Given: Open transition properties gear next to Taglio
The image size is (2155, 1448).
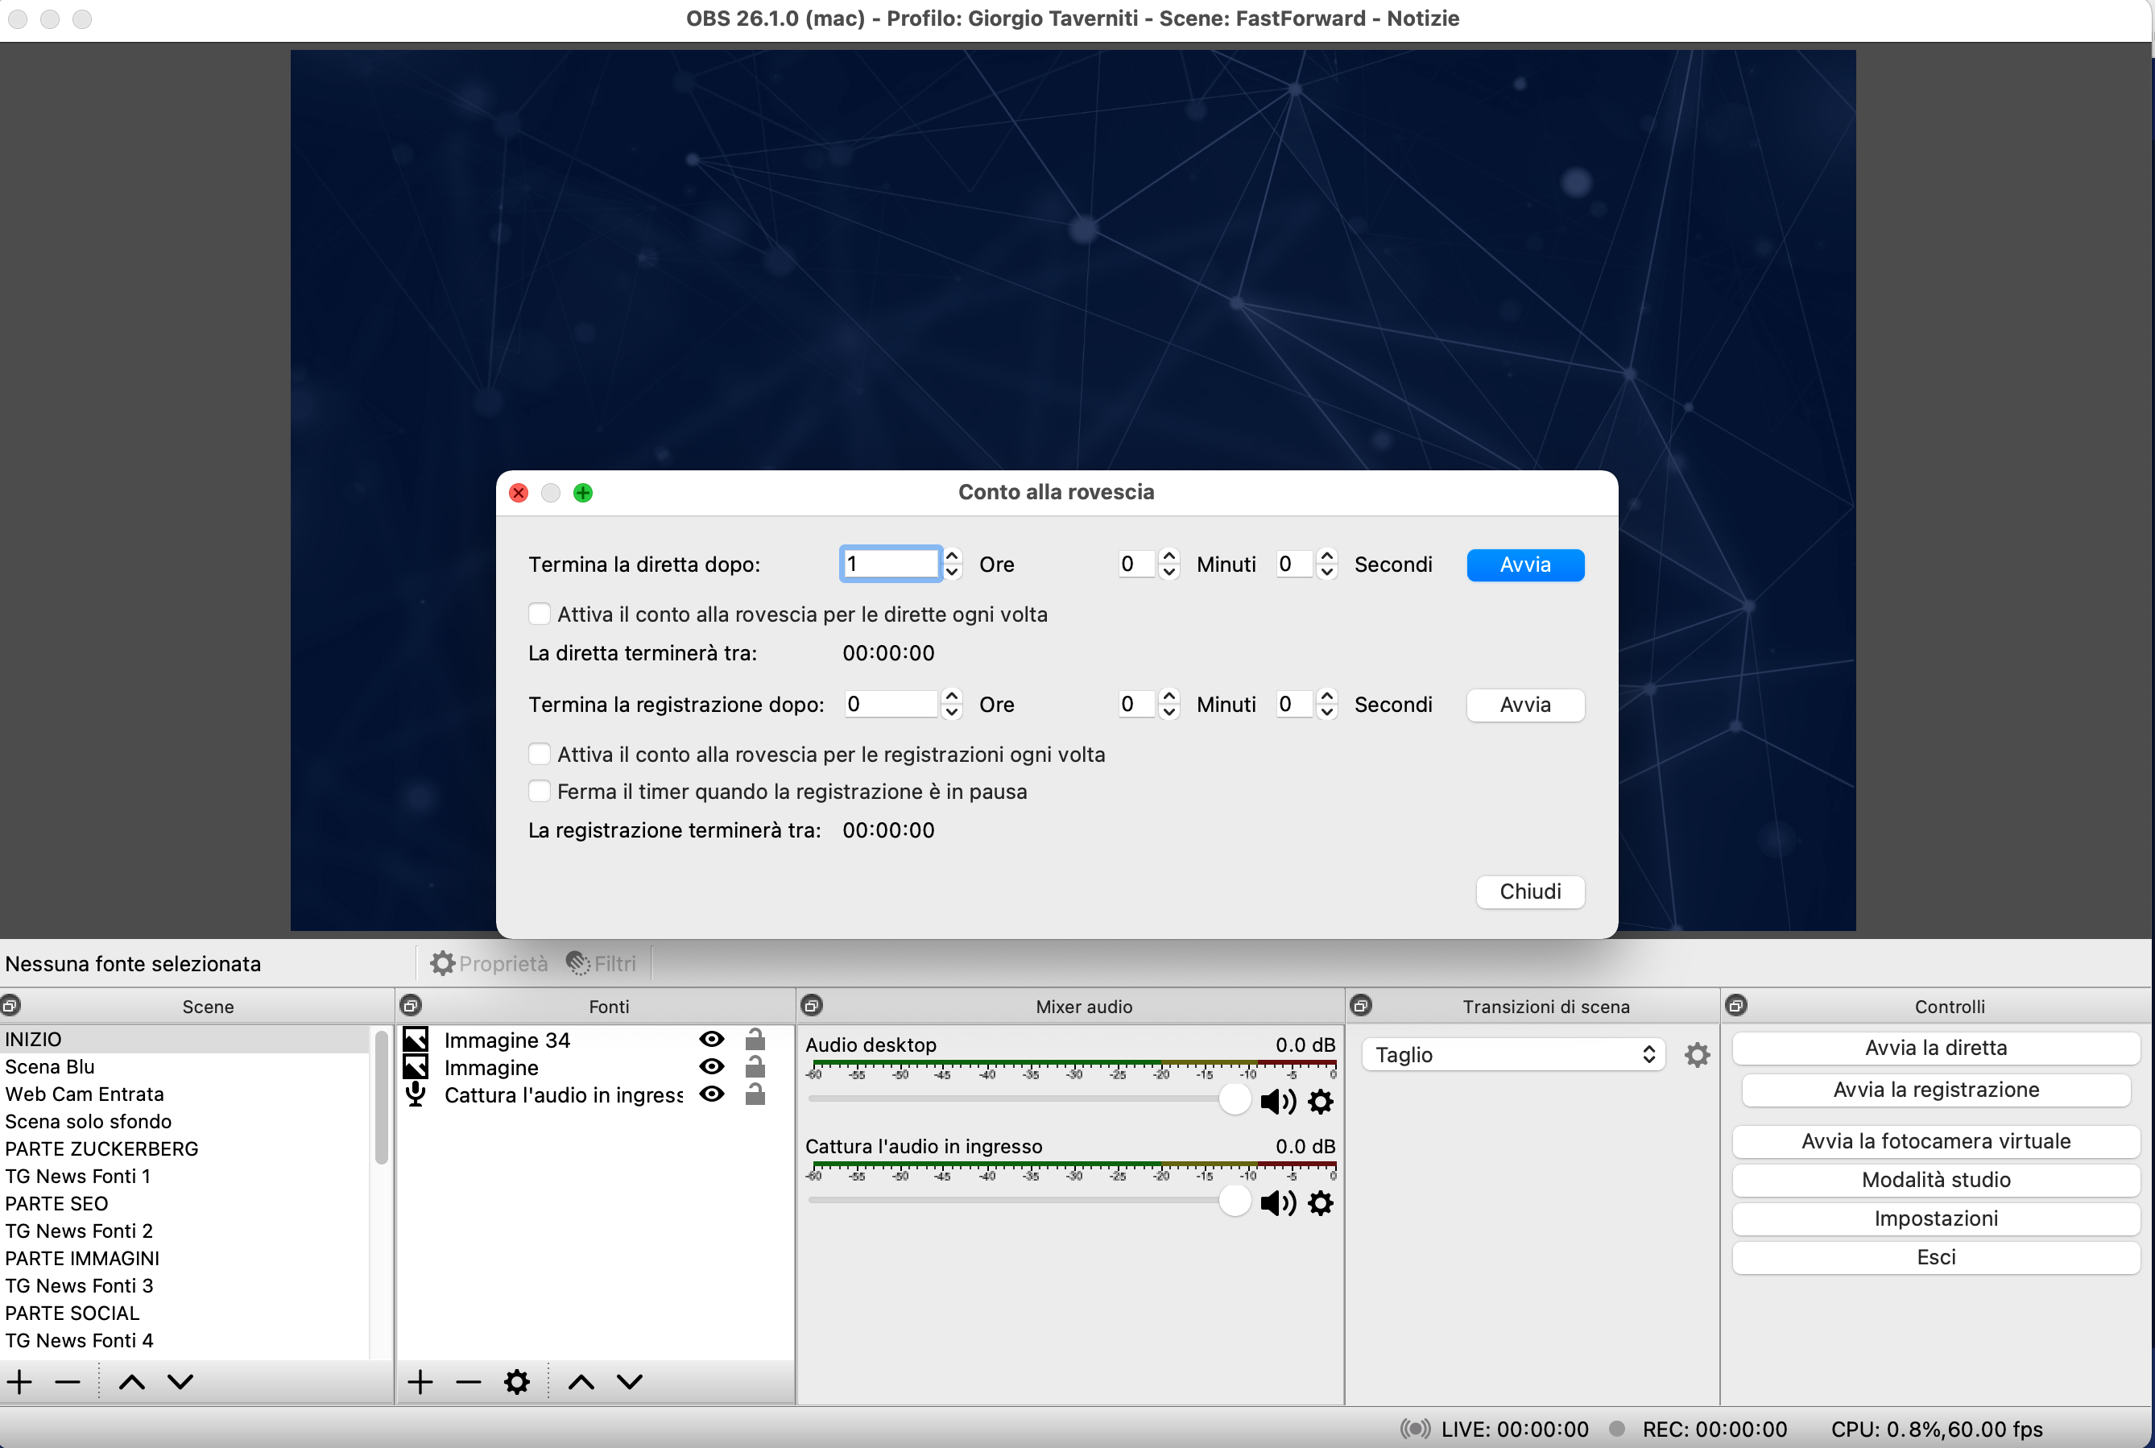Looking at the screenshot, I should (x=1697, y=1055).
